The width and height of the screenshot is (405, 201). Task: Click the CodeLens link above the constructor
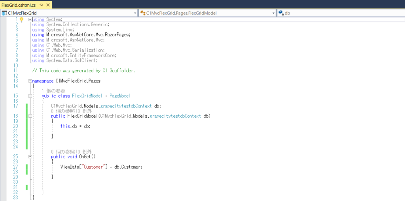(x=72, y=111)
